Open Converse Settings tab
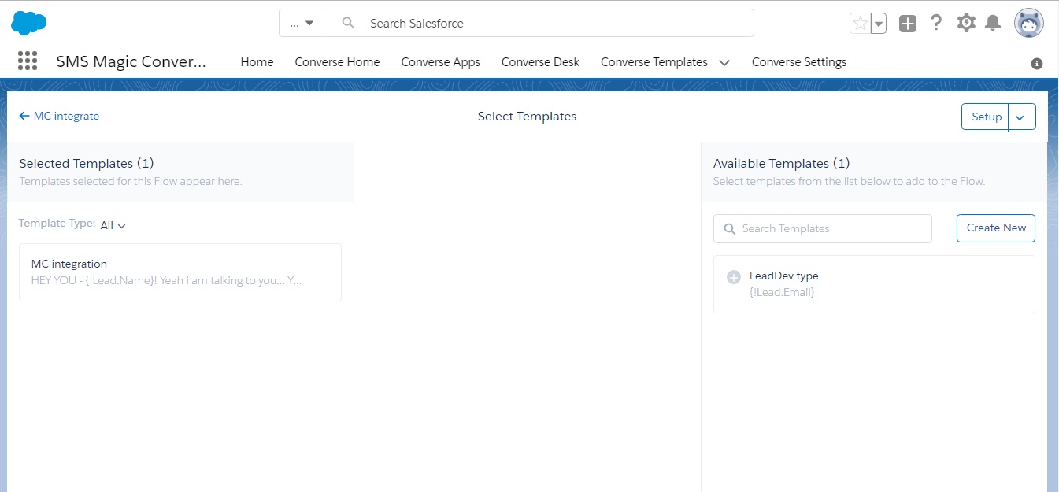 (799, 62)
